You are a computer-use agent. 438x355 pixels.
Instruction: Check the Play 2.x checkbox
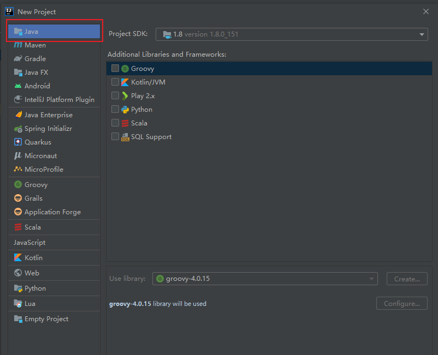[x=115, y=95]
